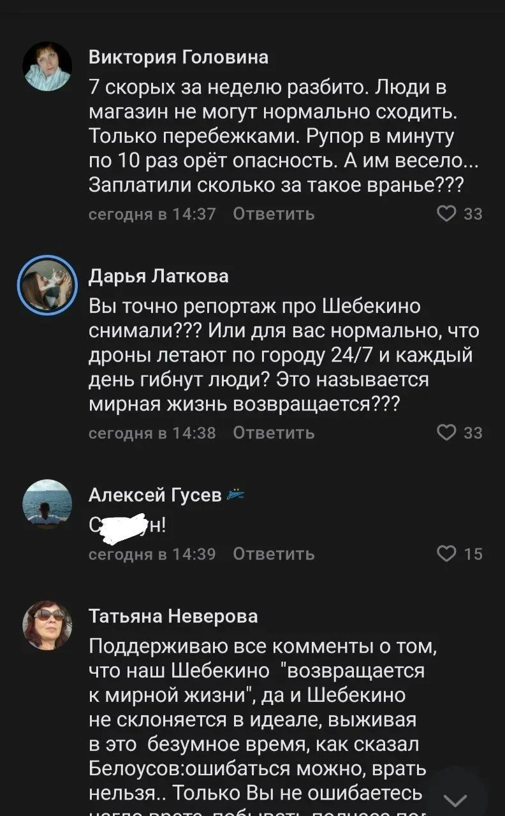Open Алексей Гусев's avatar
Viewport: 505px width, 816px height.
[x=47, y=504]
